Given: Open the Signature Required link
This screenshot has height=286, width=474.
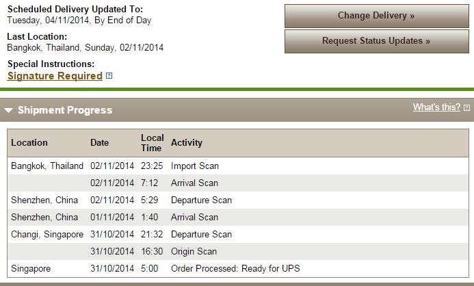Looking at the screenshot, I should pyautogui.click(x=55, y=76).
